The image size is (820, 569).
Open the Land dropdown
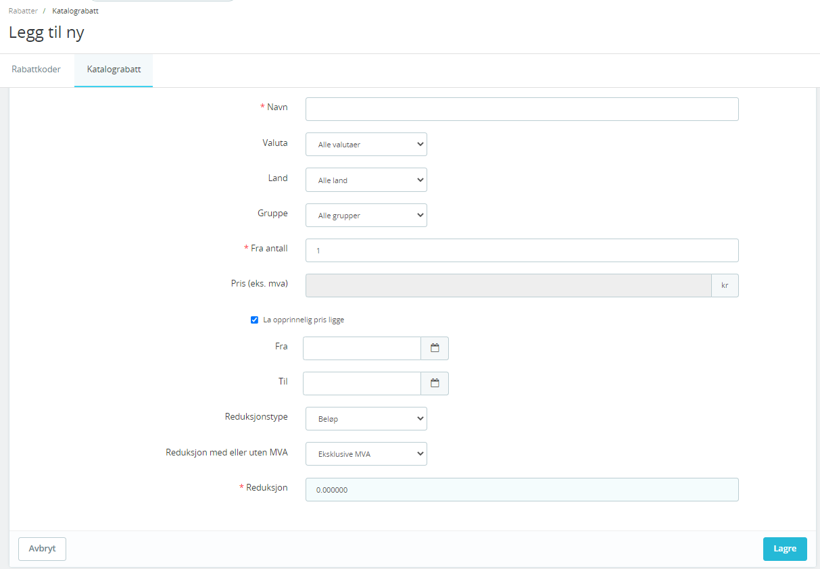pos(366,180)
